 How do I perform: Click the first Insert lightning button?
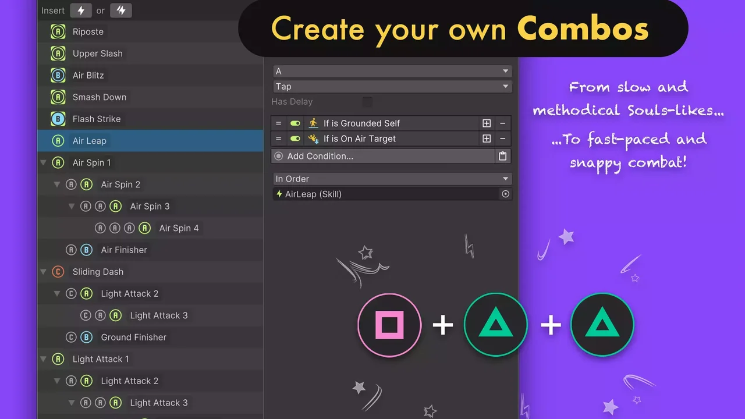[81, 10]
